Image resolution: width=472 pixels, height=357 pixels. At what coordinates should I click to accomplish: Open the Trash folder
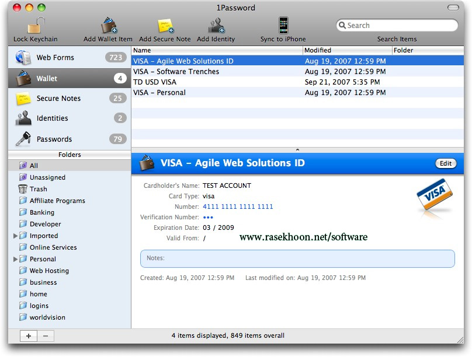point(70,189)
